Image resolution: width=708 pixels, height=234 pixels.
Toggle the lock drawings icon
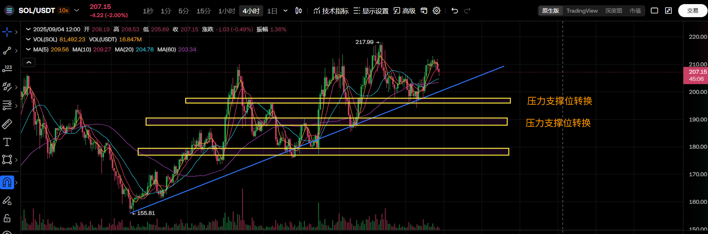coord(7,218)
